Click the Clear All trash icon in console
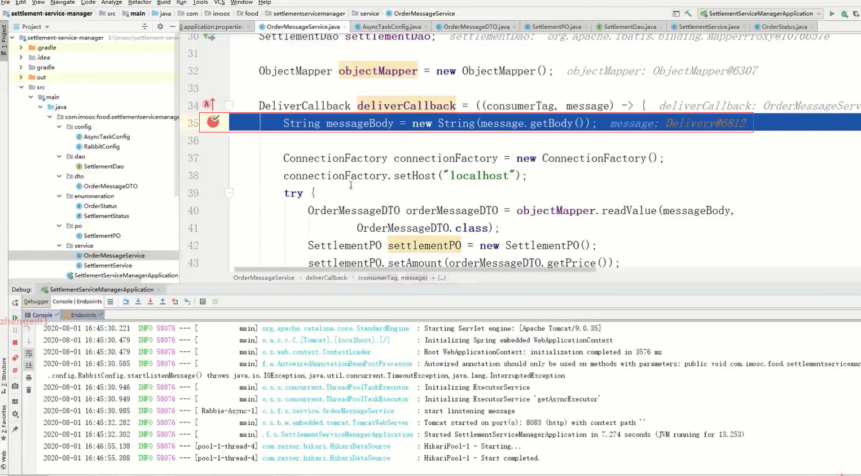Image resolution: width=861 pixels, height=476 pixels. tap(29, 390)
